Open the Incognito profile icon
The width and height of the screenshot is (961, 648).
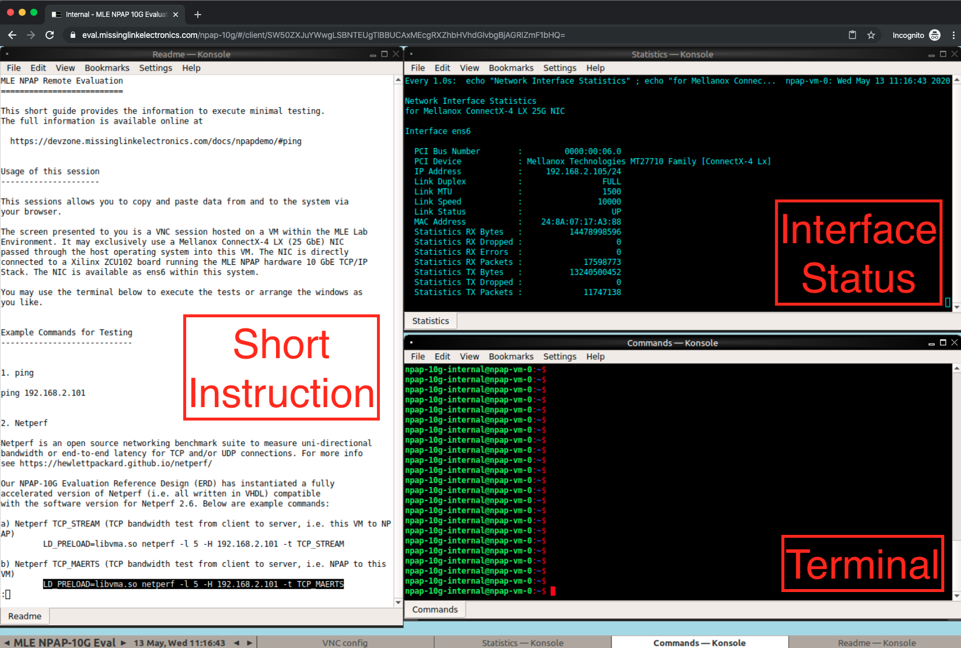(935, 35)
